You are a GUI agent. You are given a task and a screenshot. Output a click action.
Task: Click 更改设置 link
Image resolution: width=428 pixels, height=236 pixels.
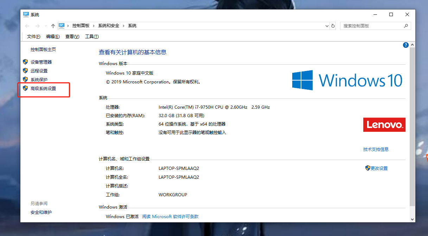coord(379,168)
